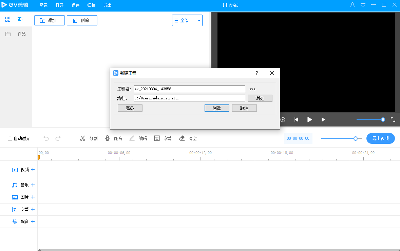400x251 pixels.
Task: Click the 00:00:24,00 ruler label
Action: (363, 153)
